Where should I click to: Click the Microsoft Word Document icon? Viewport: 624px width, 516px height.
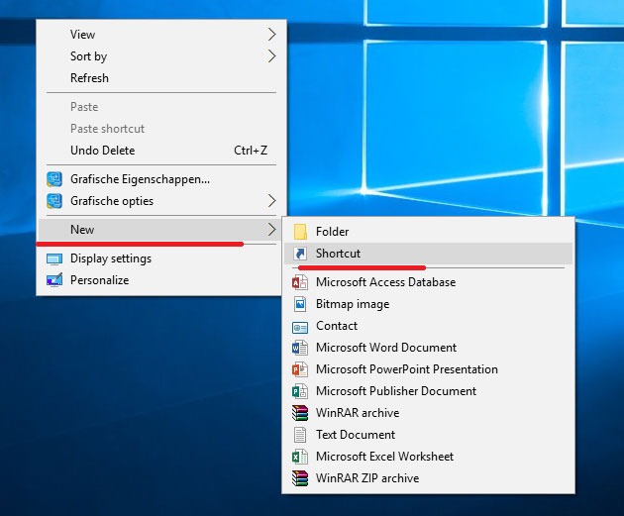click(300, 348)
